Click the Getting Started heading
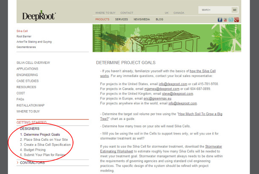Viewport: 259px width, 174px height. [x=31, y=123]
